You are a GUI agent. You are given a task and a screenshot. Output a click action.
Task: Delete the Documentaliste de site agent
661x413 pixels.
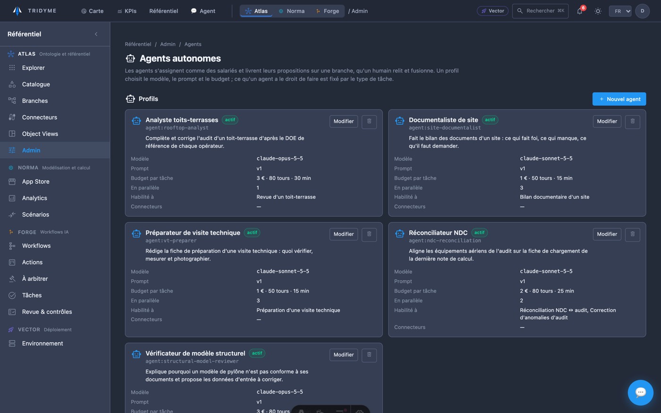coord(633,121)
